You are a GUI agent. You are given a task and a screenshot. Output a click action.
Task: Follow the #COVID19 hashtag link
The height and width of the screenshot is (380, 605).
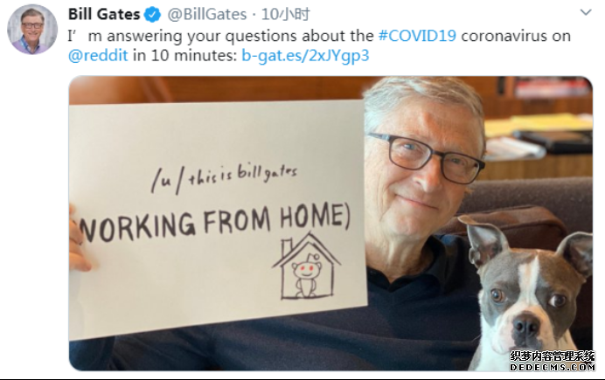point(417,36)
